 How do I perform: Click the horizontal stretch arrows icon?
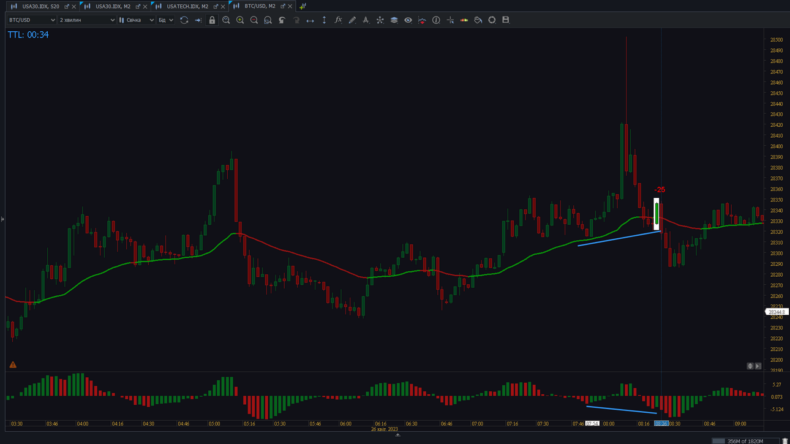coord(310,20)
